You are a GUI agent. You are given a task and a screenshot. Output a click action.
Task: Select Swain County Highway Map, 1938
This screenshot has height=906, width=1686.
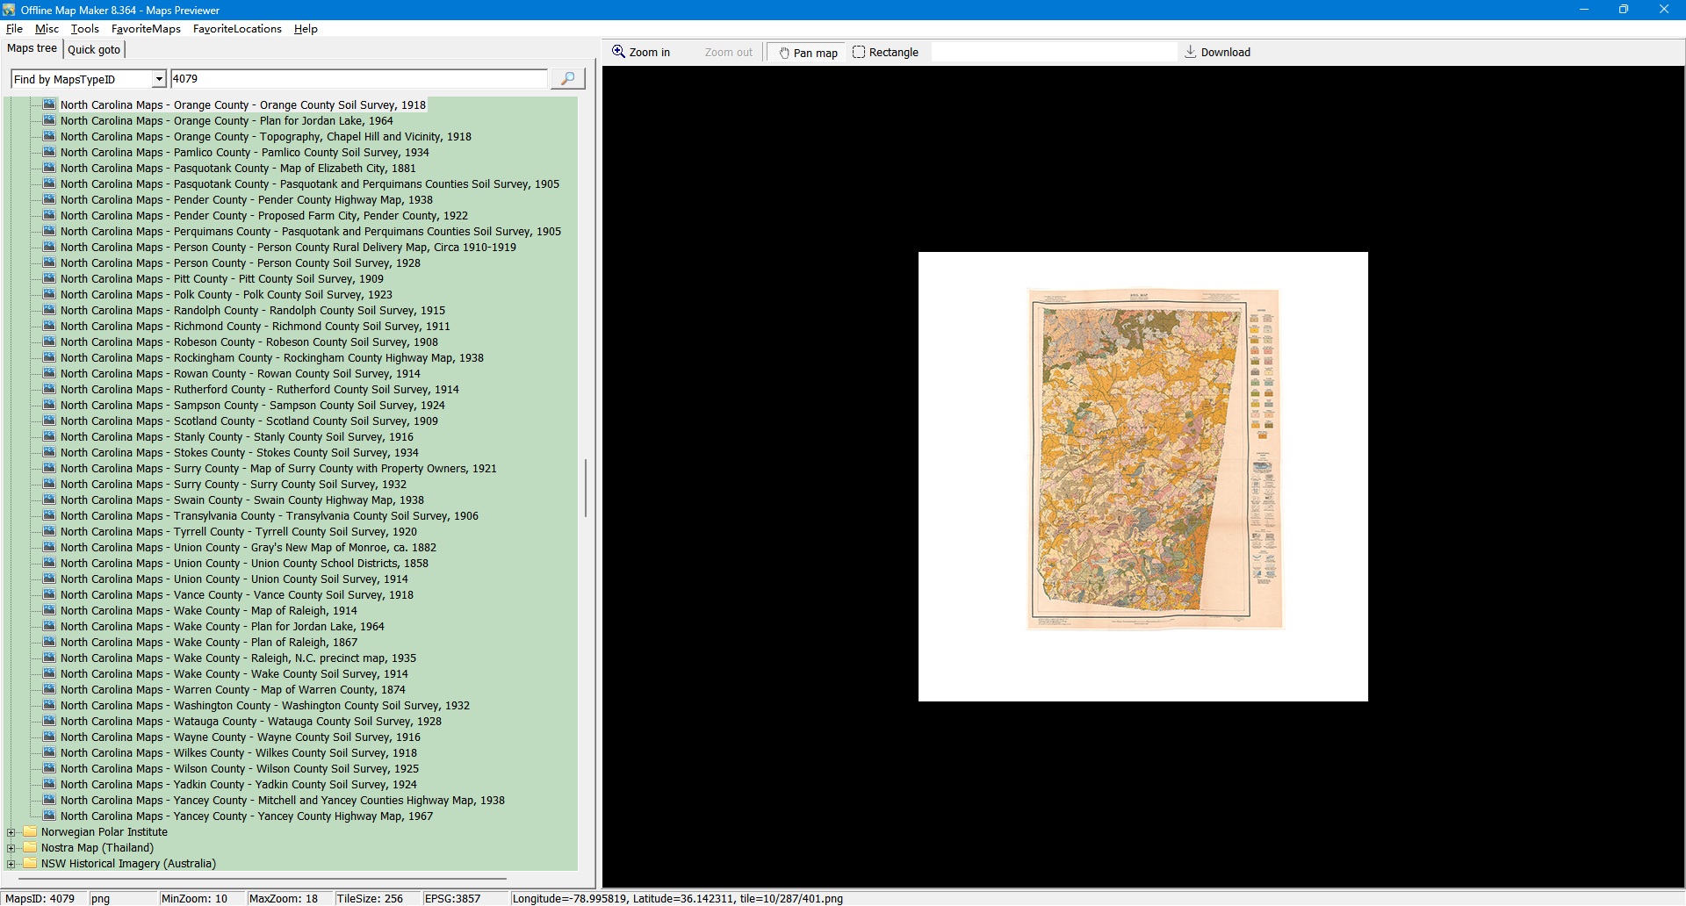pyautogui.click(x=241, y=500)
